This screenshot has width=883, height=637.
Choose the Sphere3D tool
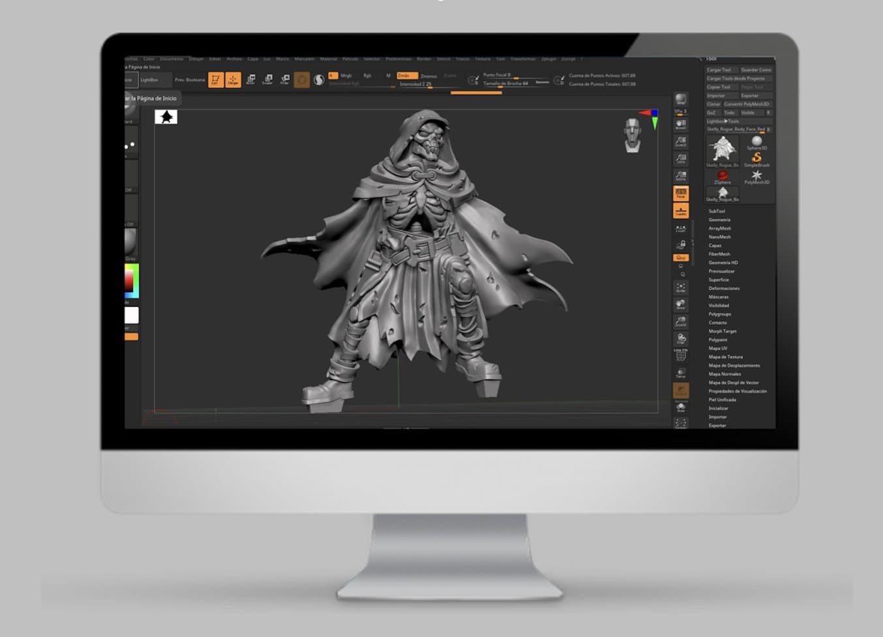coord(756,141)
